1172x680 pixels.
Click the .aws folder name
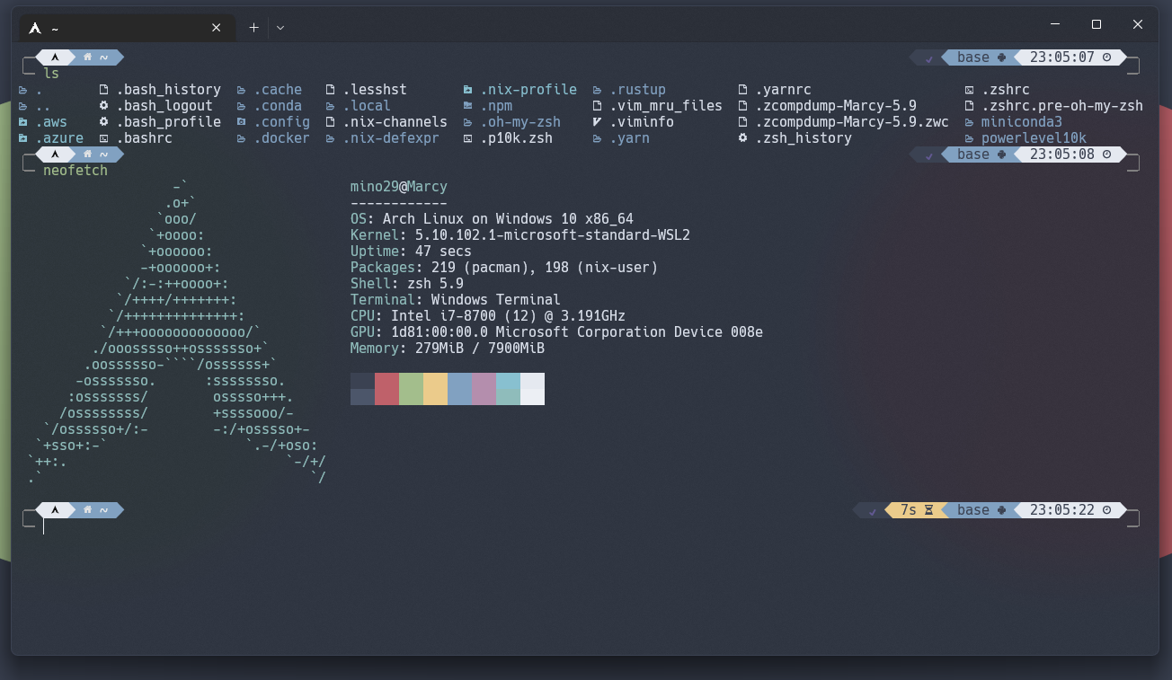51,122
